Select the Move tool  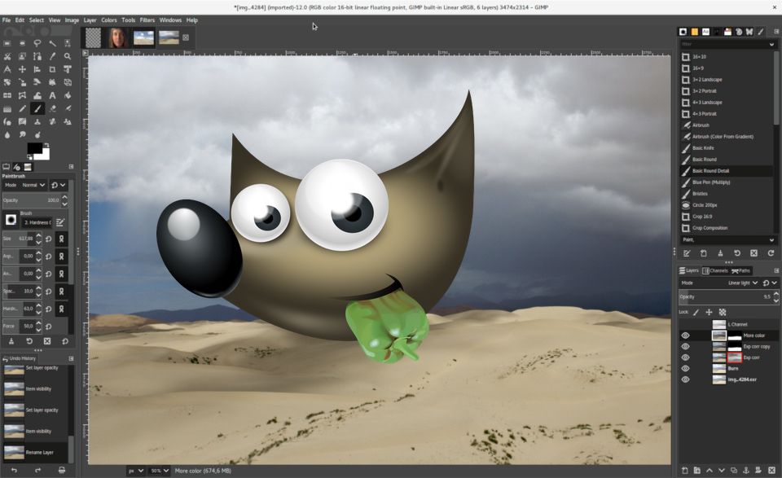pyautogui.click(x=22, y=69)
